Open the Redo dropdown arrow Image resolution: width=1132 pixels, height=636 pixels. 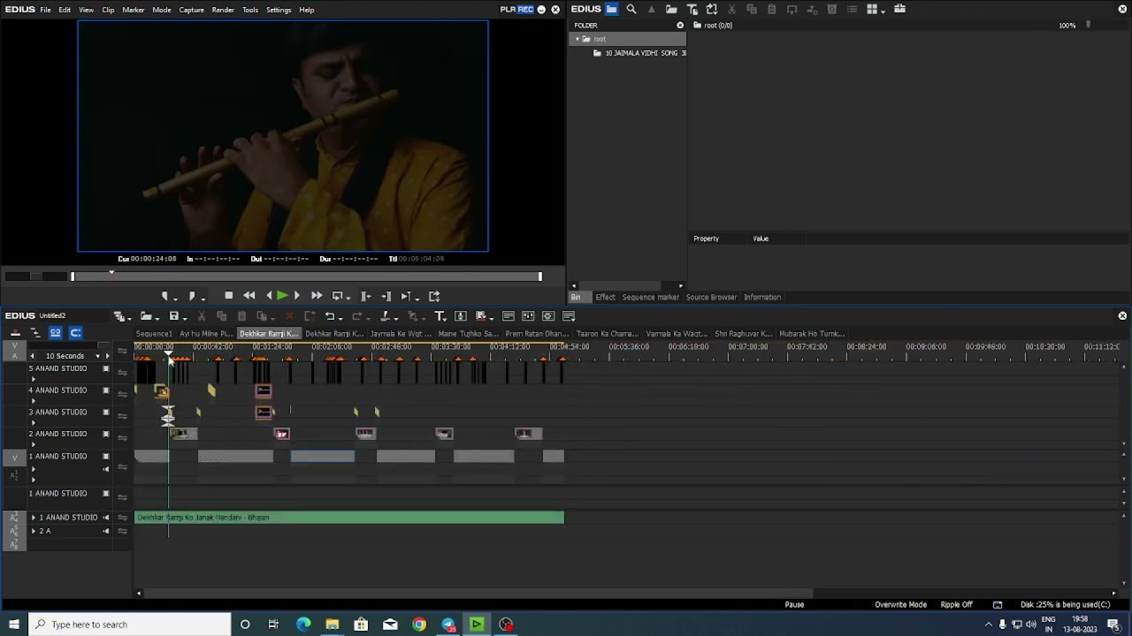(x=369, y=317)
